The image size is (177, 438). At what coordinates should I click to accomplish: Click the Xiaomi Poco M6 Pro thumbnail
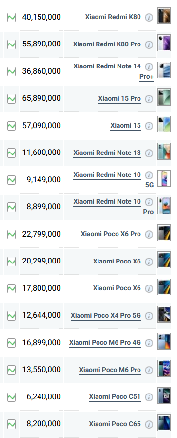(164, 369)
